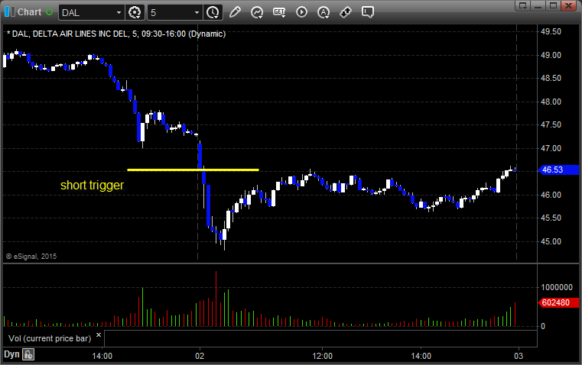
Task: Toggle the lock icon next to Dyn
Action: tap(28, 354)
